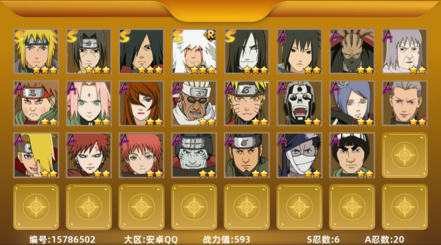441x245 pixels.
Task: Select the A-rank ninja with striped mask
Action: point(352,51)
